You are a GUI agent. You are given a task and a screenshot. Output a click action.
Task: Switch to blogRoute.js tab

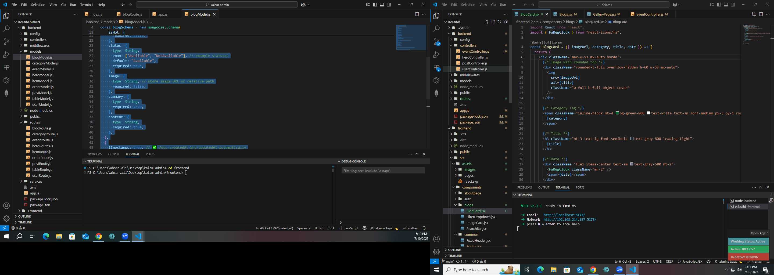[132, 15]
